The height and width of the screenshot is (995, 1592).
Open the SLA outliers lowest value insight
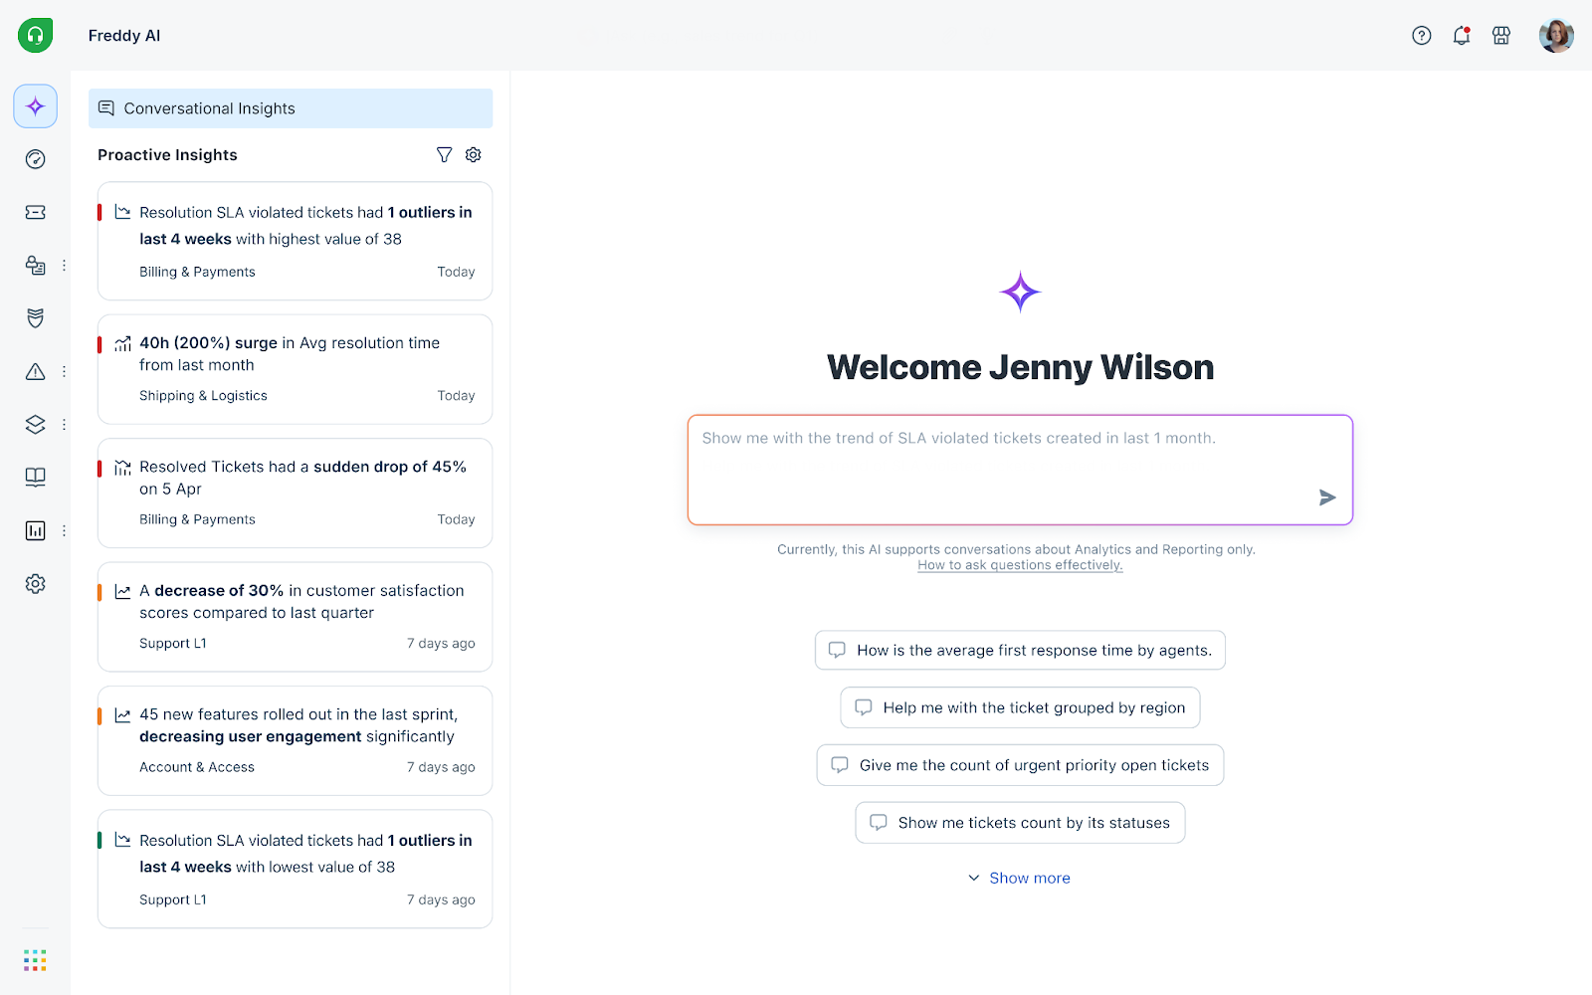coord(295,870)
